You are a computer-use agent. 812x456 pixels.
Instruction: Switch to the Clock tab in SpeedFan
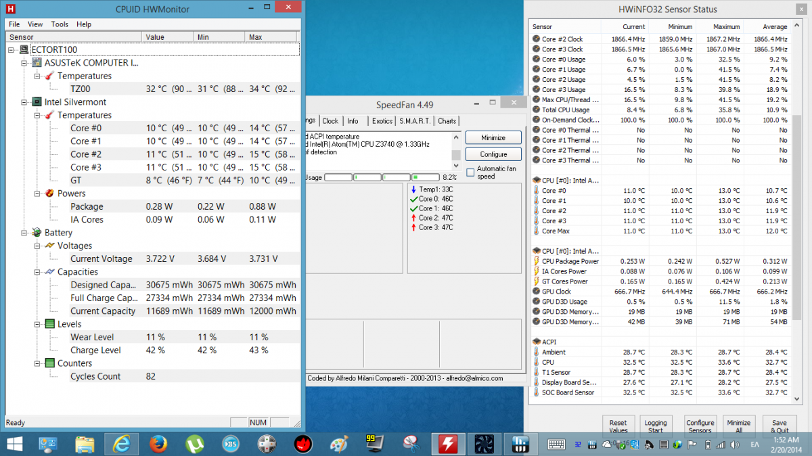pyautogui.click(x=330, y=121)
